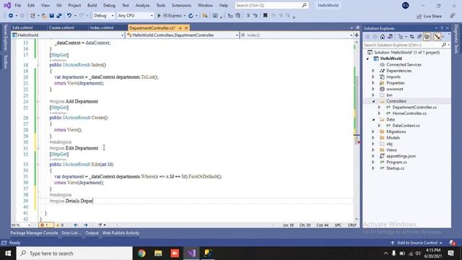Undo the last edit via toolbar
462x260 pixels.
69,16
